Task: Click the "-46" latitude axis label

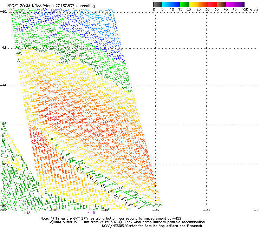Action: (3, 124)
